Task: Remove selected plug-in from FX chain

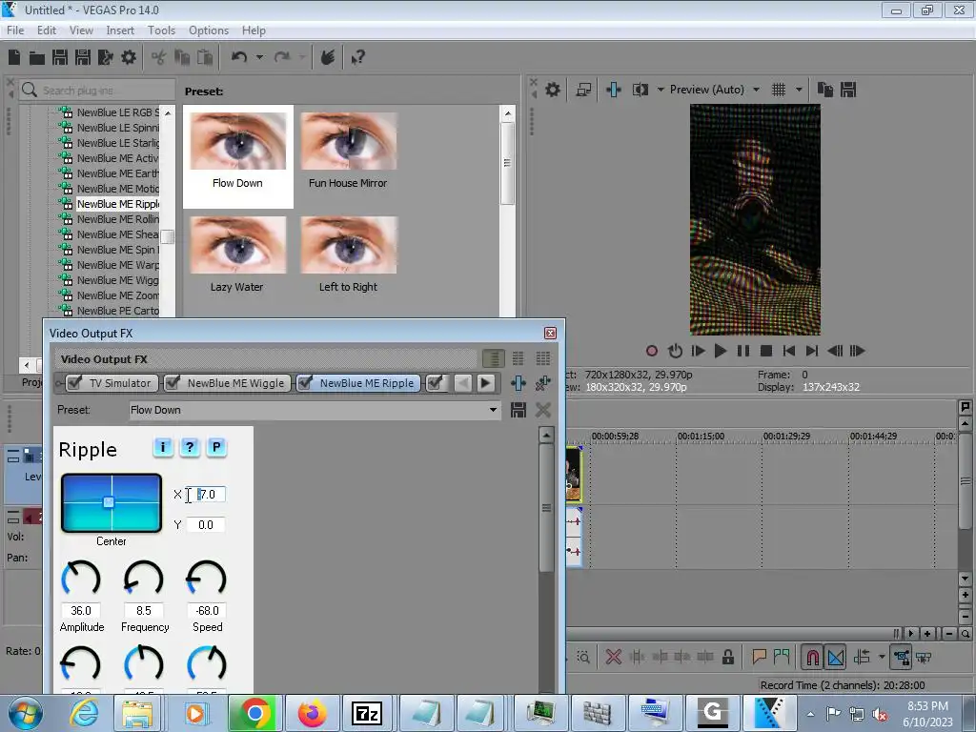Action: click(x=542, y=383)
